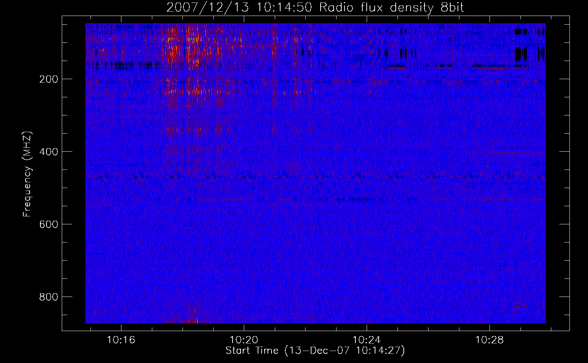Click the 10:24 time tick label
The width and height of the screenshot is (588, 363).
[x=367, y=340]
